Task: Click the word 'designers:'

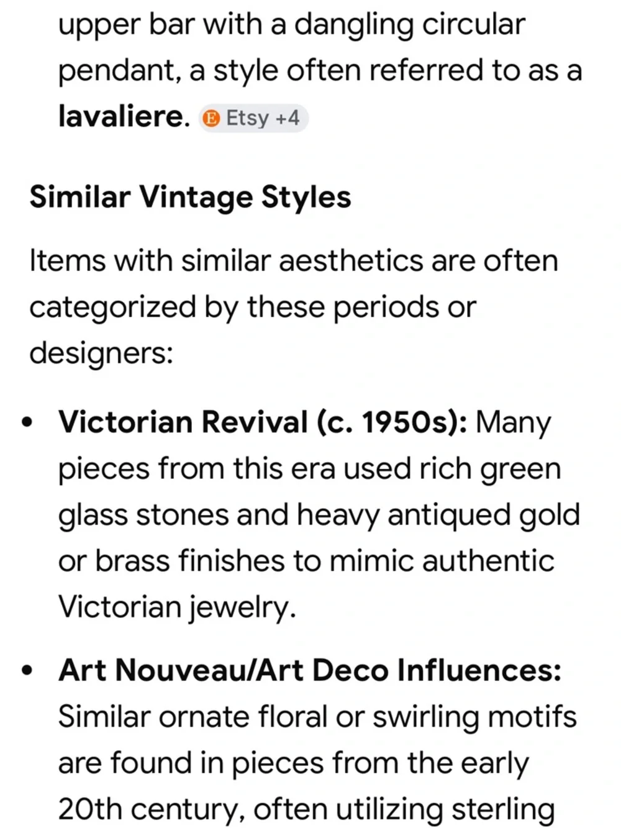Action: 101,353
